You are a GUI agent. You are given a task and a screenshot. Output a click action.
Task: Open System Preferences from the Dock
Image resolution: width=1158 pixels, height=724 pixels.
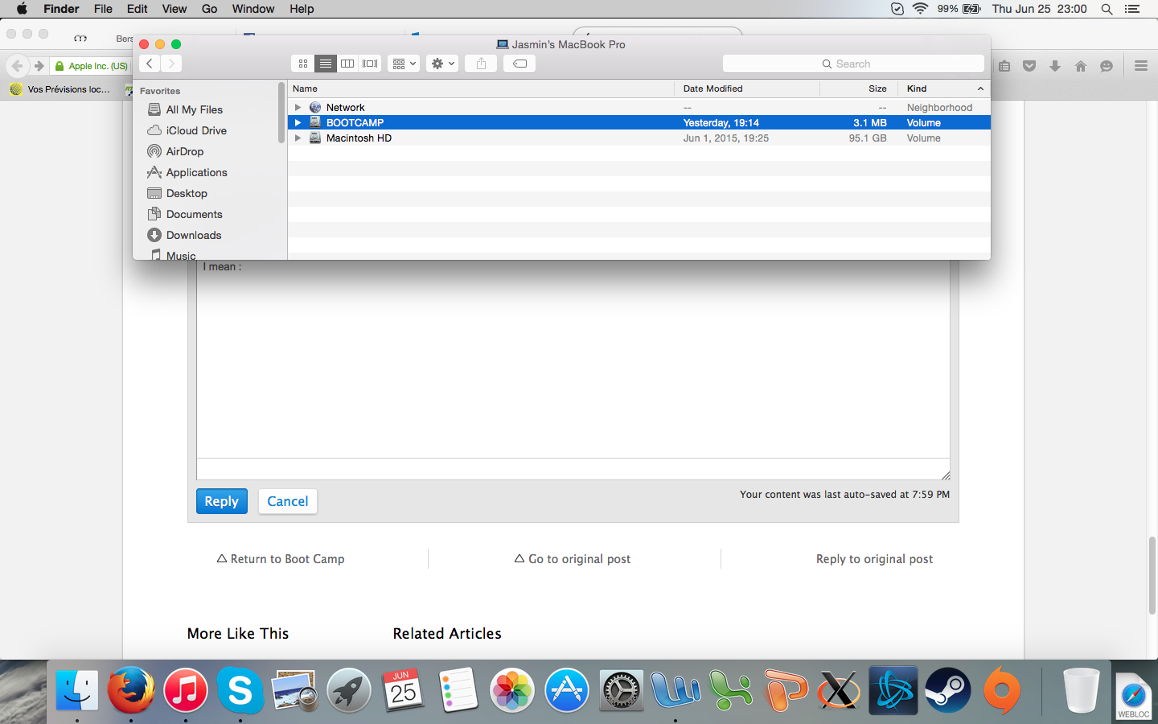click(x=622, y=690)
